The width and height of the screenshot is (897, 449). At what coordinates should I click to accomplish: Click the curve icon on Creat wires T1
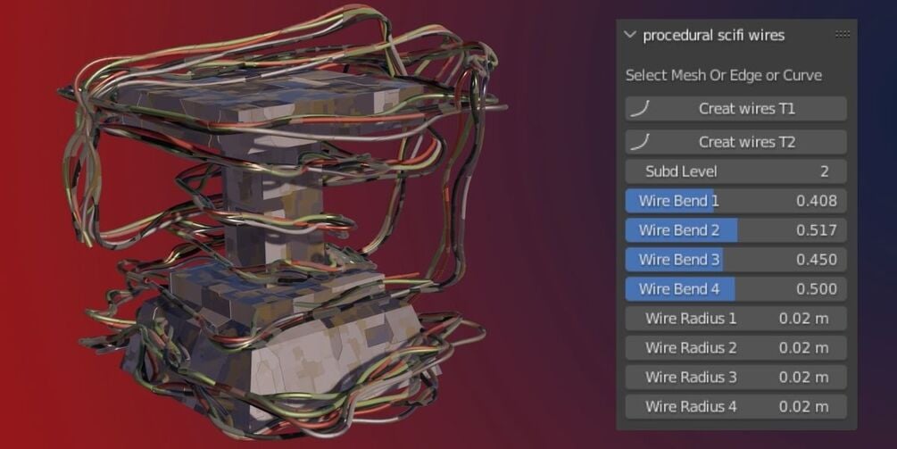[639, 109]
